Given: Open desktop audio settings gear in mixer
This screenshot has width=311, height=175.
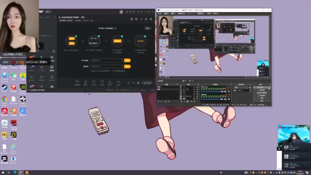Looking at the screenshot, I should click(229, 99).
